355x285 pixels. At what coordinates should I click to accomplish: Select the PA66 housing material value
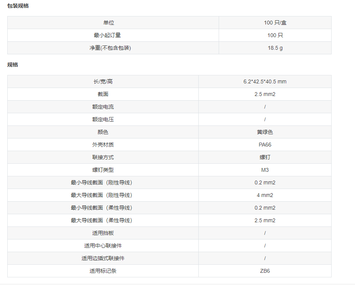coord(265,145)
